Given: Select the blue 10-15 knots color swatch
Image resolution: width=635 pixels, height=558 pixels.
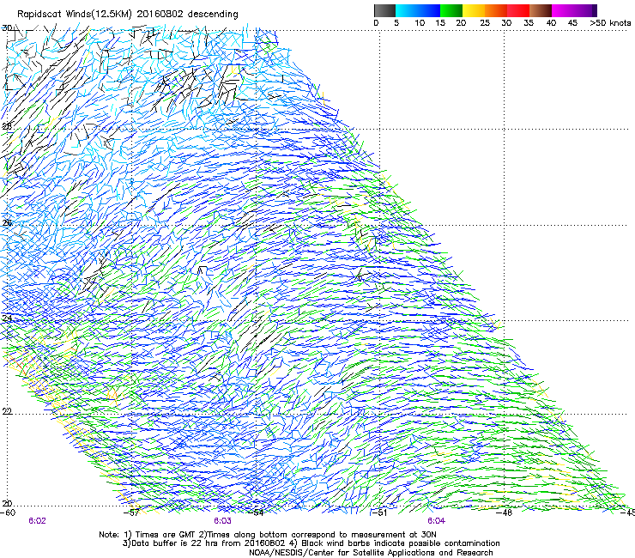Looking at the screenshot, I should 429,10.
